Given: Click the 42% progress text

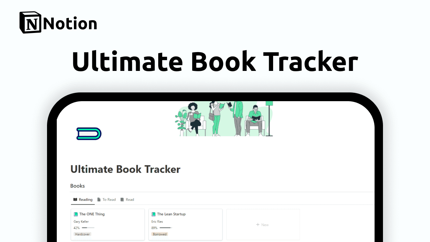Looking at the screenshot, I should 77,228.
